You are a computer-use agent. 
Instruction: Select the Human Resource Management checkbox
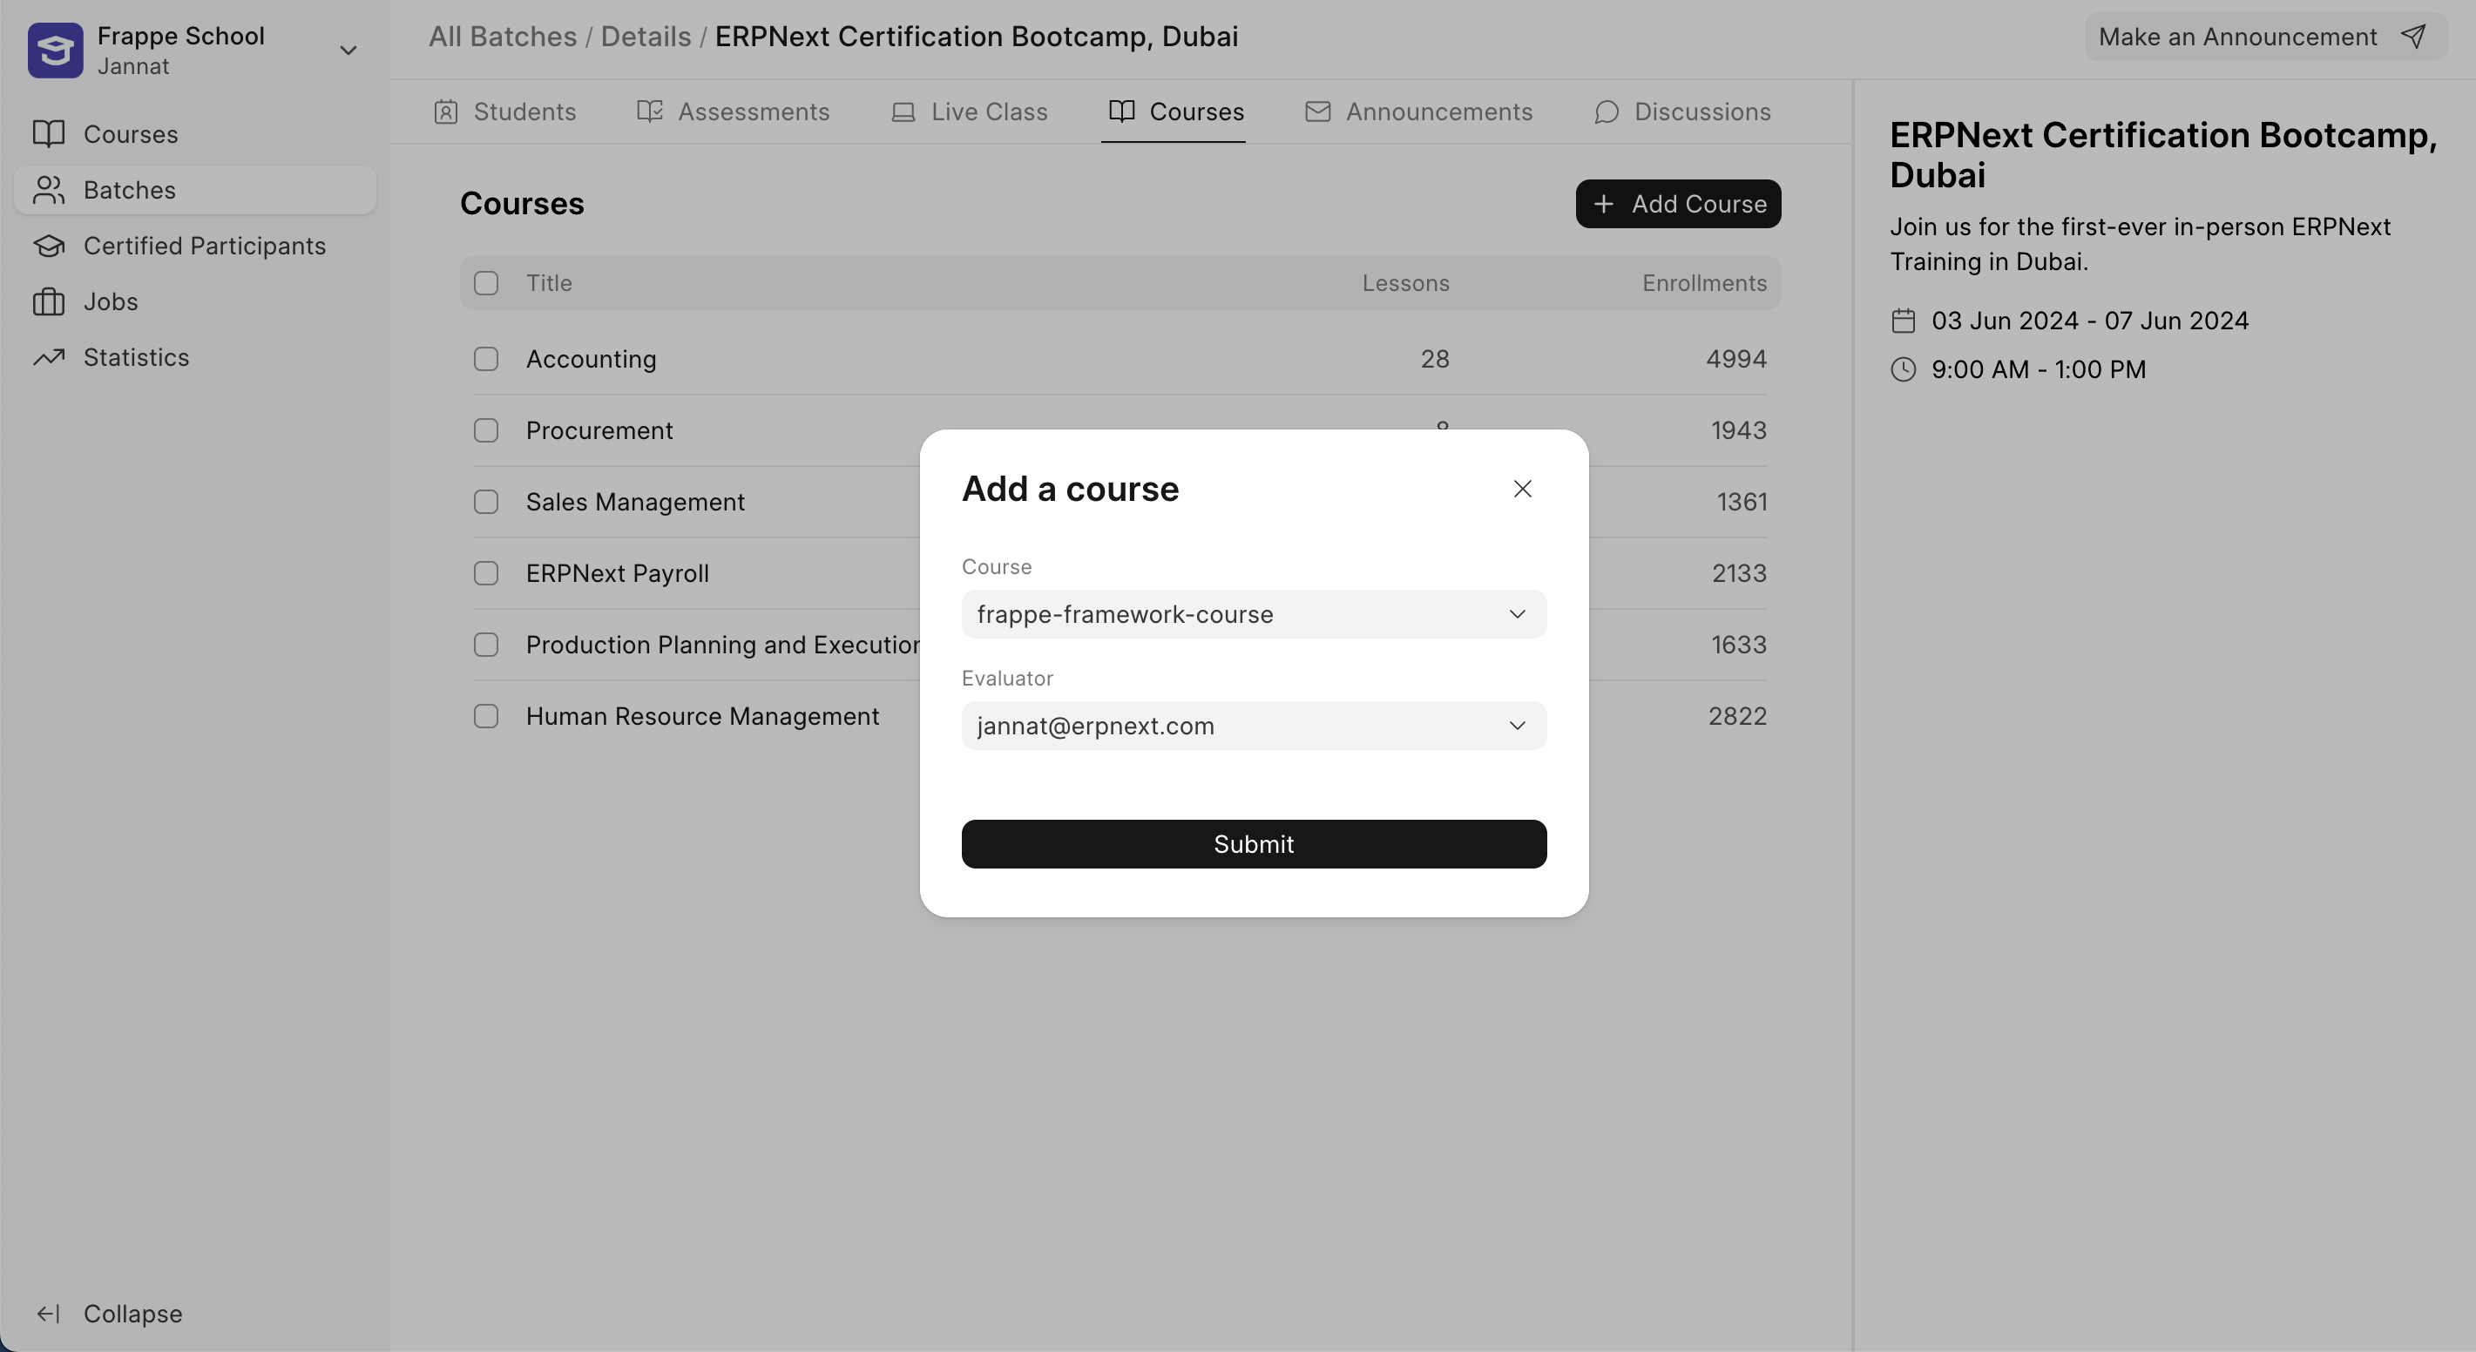coord(486,717)
